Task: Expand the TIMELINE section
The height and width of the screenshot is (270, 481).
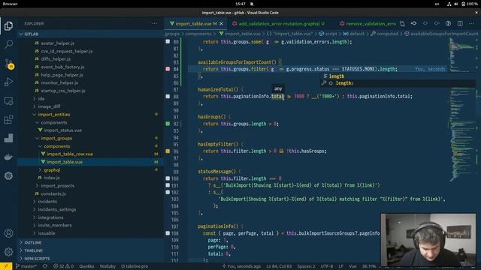Action: pyautogui.click(x=91, y=250)
